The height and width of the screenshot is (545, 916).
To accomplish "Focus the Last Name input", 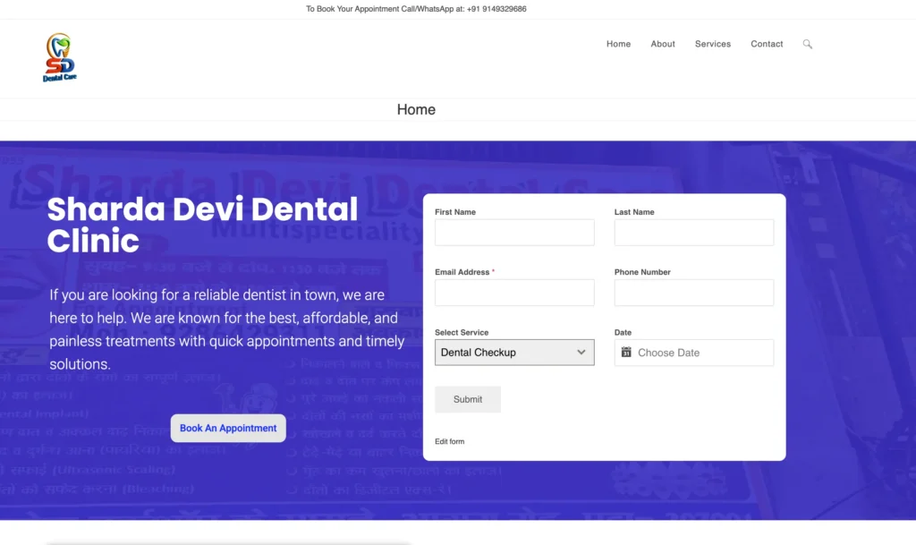I will pyautogui.click(x=694, y=233).
